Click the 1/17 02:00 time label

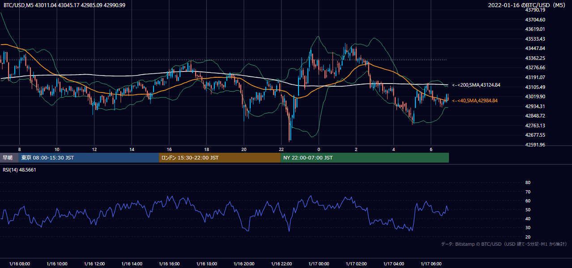point(356,264)
